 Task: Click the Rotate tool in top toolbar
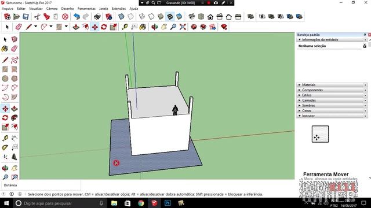(x=104, y=27)
